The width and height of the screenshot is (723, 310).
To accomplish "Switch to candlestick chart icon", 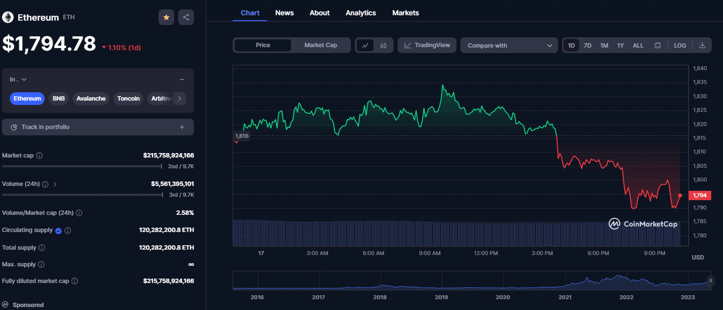I will point(384,45).
